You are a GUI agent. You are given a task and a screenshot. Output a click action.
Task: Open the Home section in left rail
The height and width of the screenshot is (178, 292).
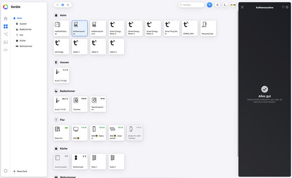coord(6,19)
